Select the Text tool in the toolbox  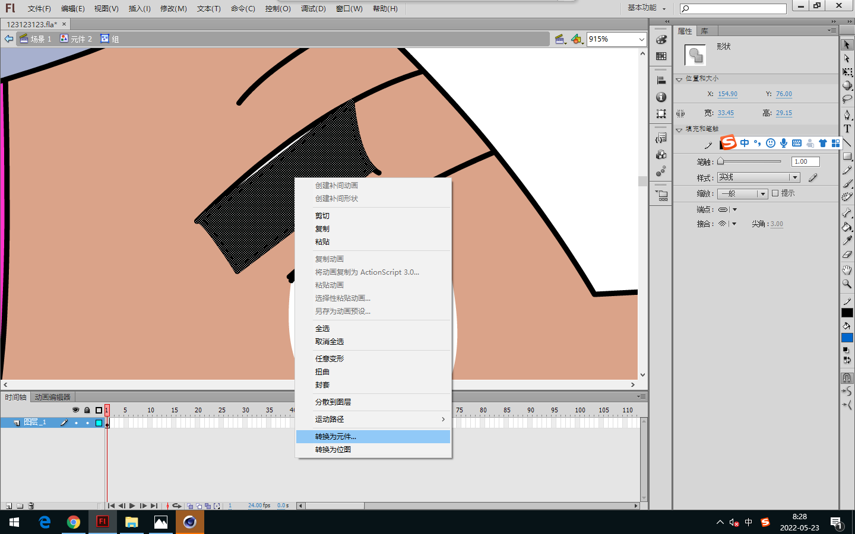pos(847,129)
